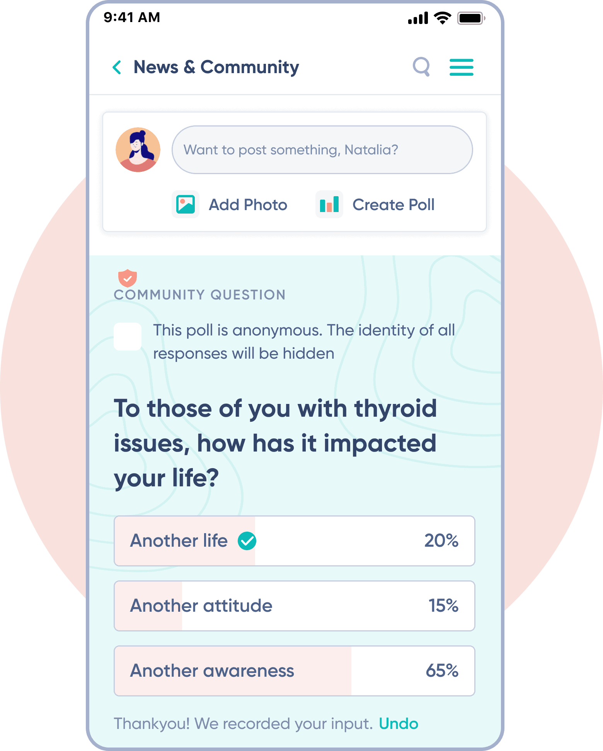Tap Natalia's profile avatar

click(138, 150)
